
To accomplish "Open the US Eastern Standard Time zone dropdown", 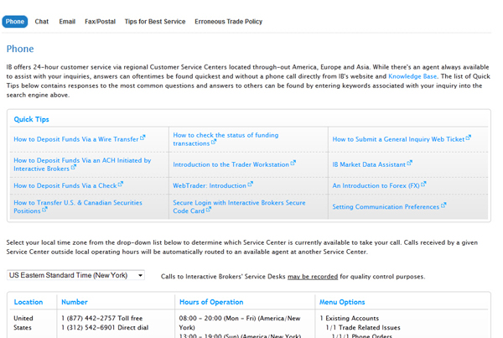I will (75, 275).
